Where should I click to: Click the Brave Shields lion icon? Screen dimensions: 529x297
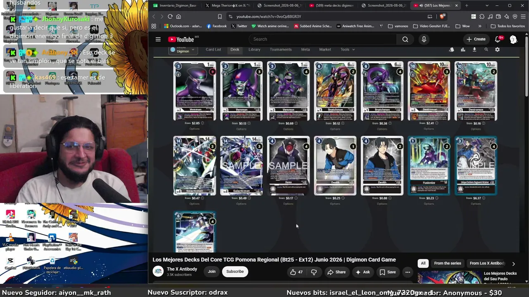click(x=442, y=16)
